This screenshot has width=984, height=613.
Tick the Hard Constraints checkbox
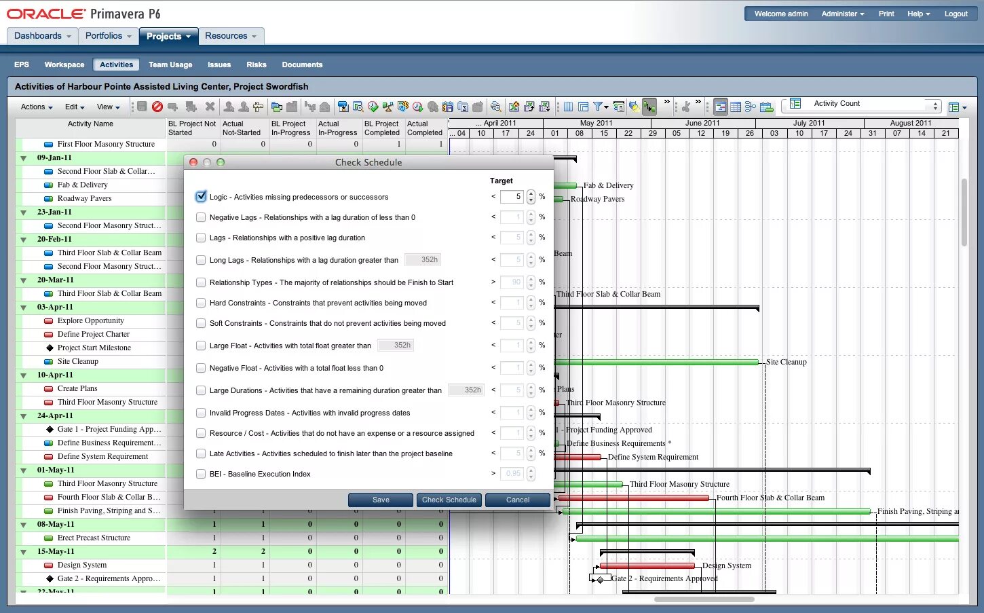point(201,303)
